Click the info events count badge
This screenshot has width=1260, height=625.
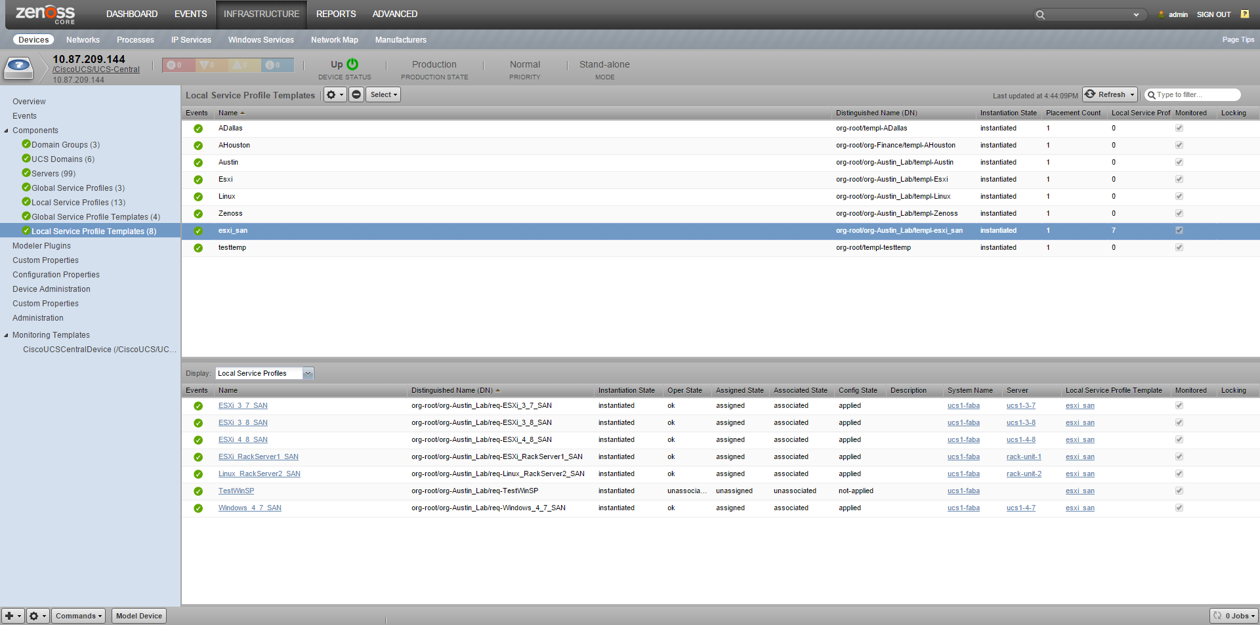[x=277, y=65]
